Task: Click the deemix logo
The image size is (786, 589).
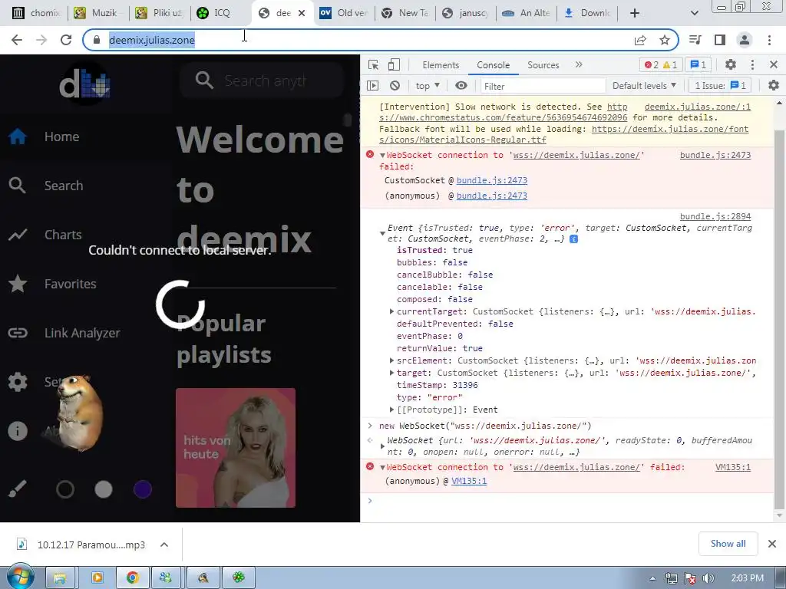Action: click(x=84, y=84)
